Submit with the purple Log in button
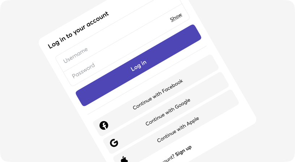This screenshot has width=295, height=162. (138, 65)
